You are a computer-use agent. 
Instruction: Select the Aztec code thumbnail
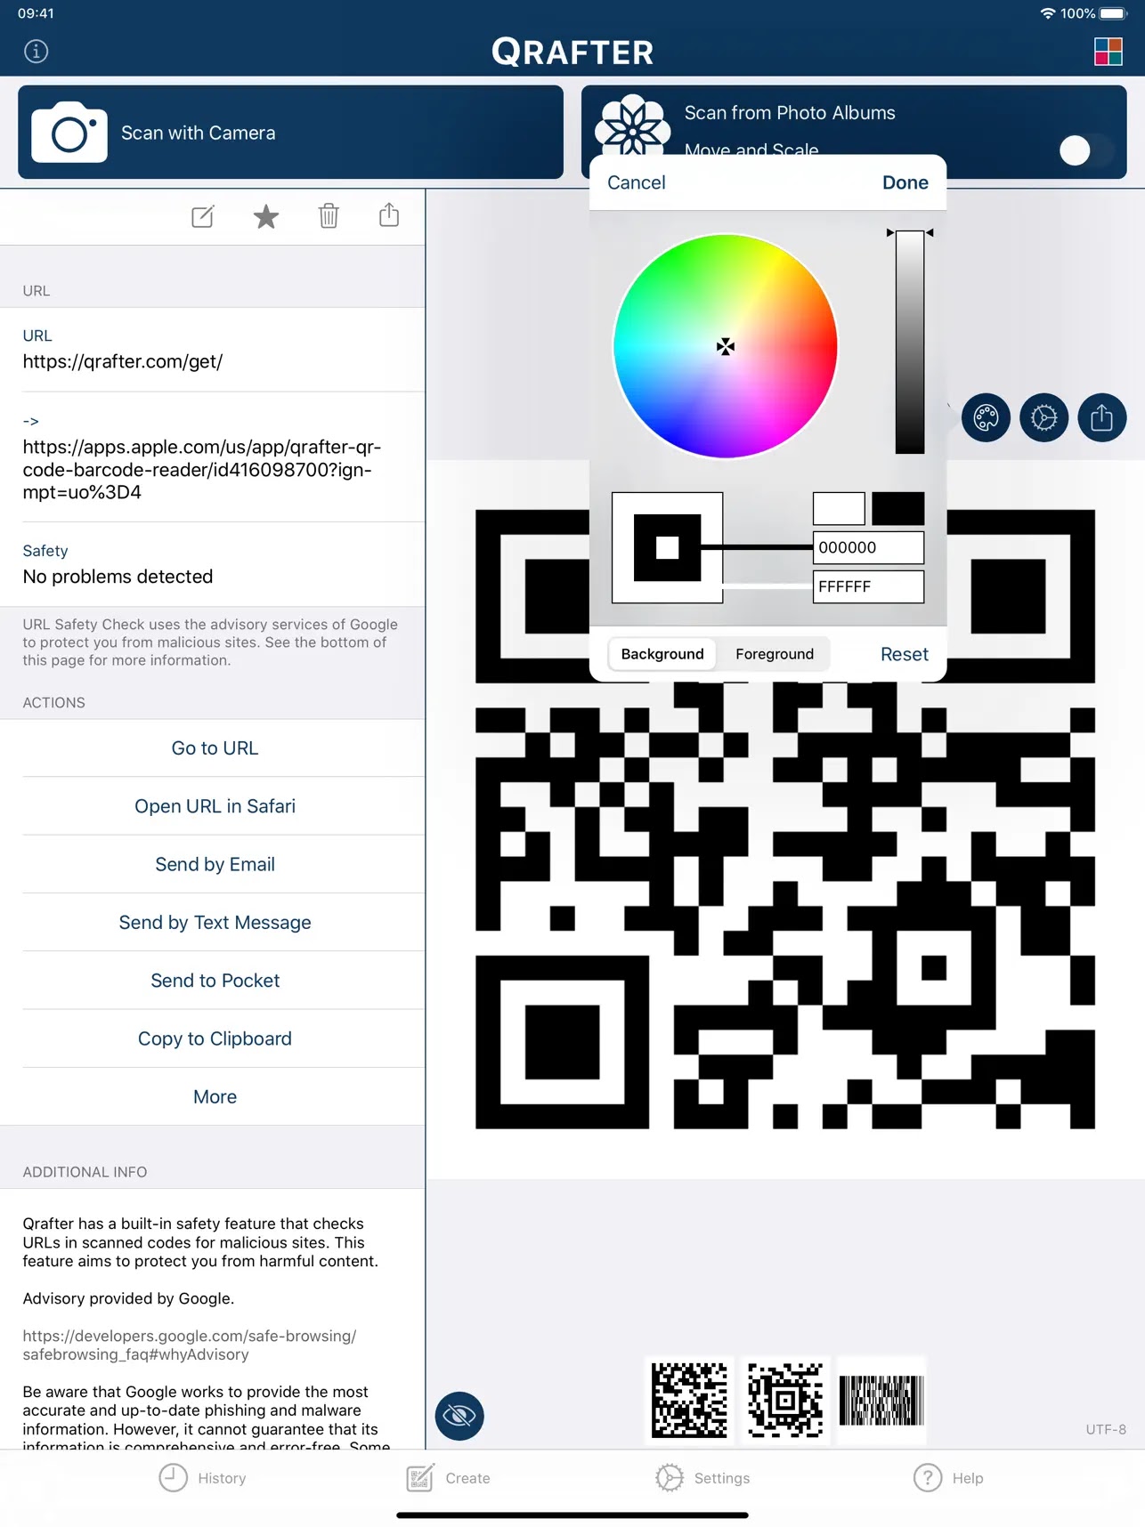785,1401
